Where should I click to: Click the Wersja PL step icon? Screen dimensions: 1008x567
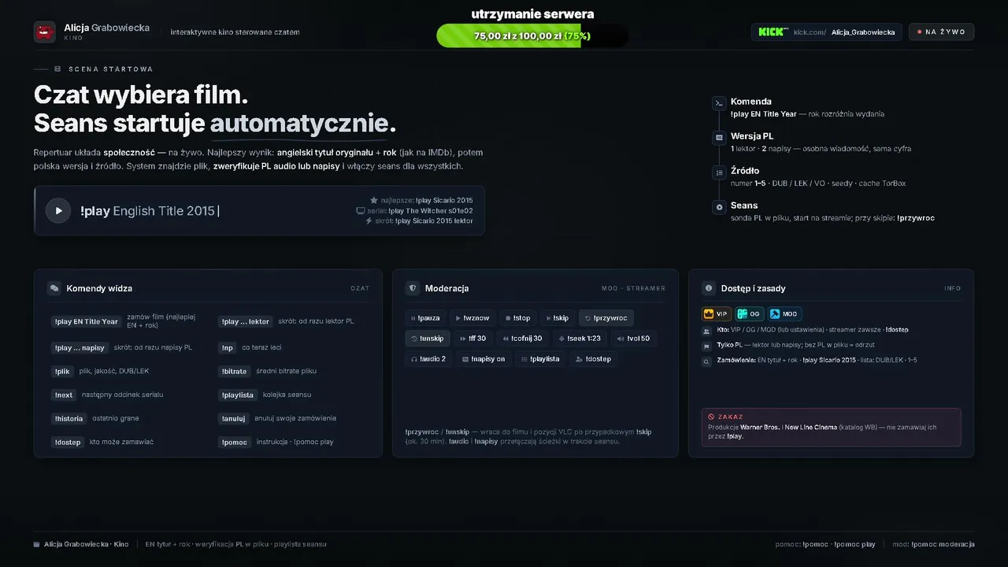point(719,138)
